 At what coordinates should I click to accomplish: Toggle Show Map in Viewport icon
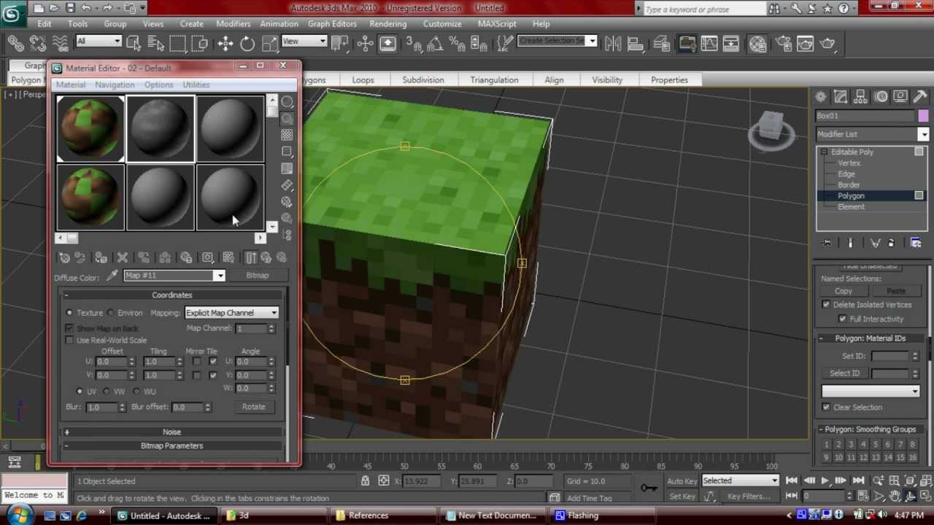pos(228,257)
